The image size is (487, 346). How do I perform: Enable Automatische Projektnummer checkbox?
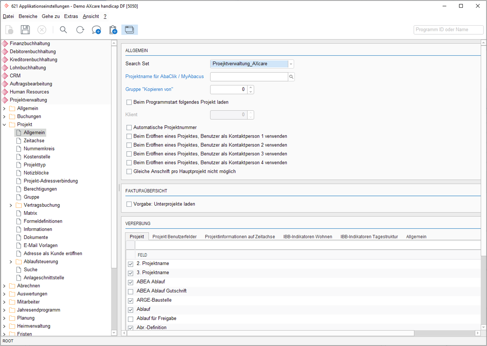coord(129,127)
